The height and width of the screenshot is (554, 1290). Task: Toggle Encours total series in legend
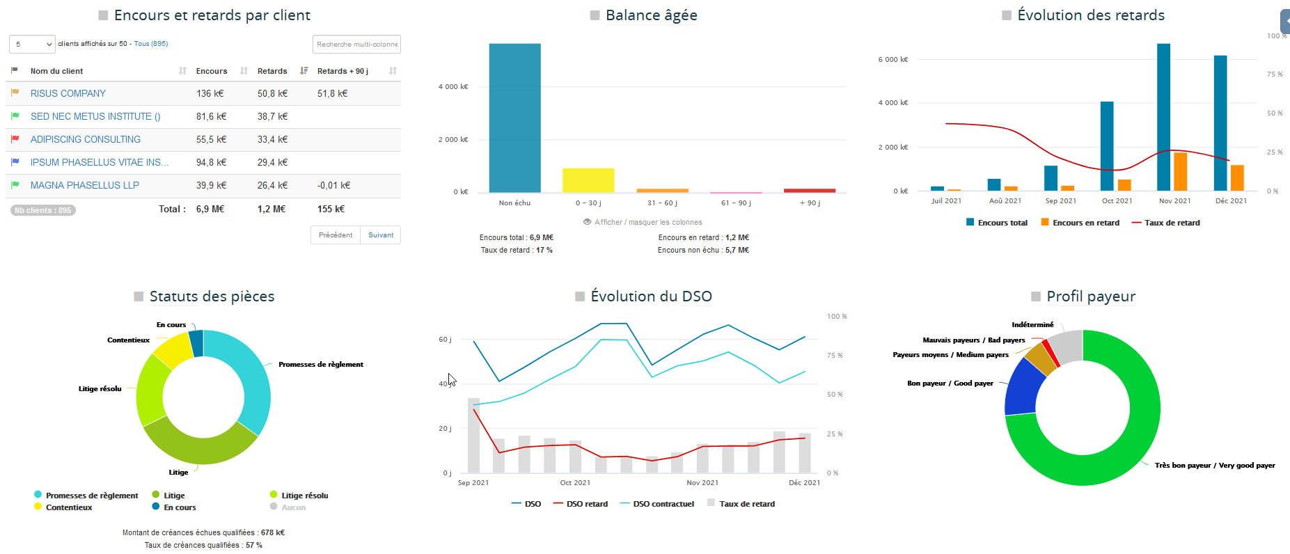point(996,223)
